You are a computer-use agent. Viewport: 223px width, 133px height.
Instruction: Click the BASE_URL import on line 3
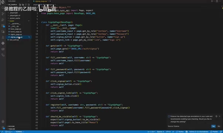(x=90, y=13)
